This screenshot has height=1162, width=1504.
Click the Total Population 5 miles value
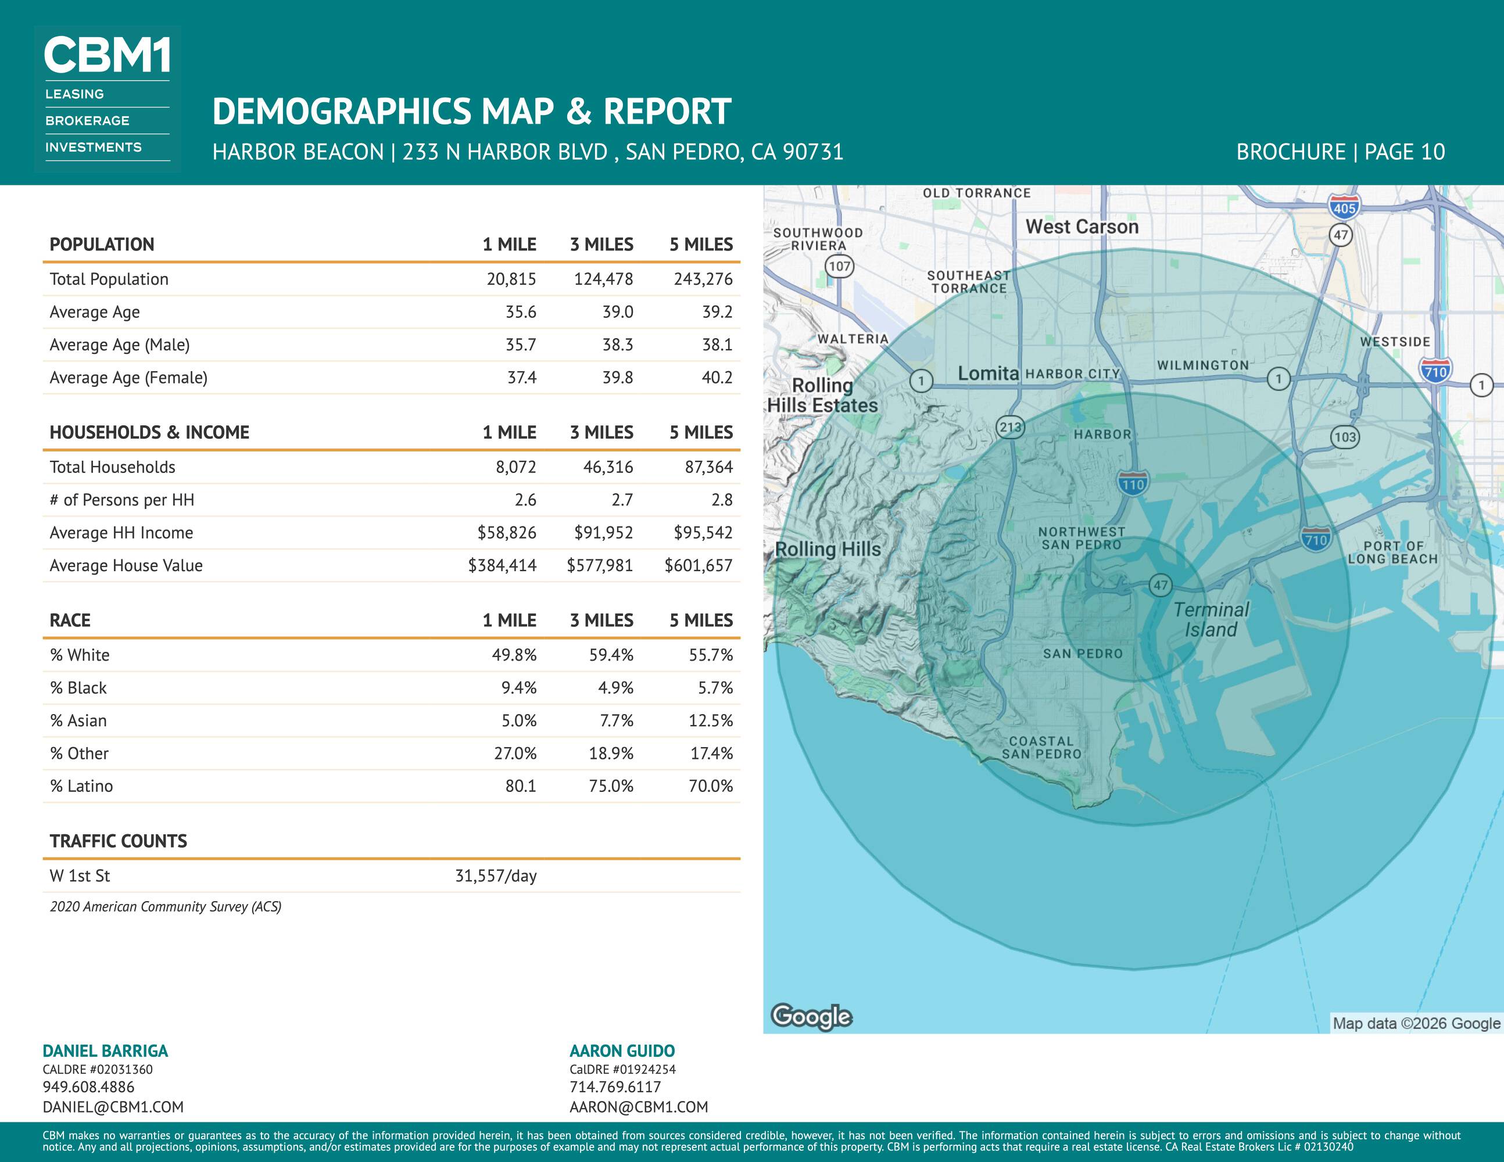(x=703, y=279)
